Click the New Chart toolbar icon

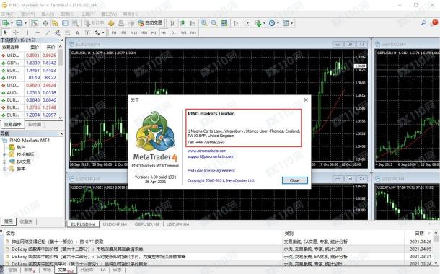[x=5, y=23]
